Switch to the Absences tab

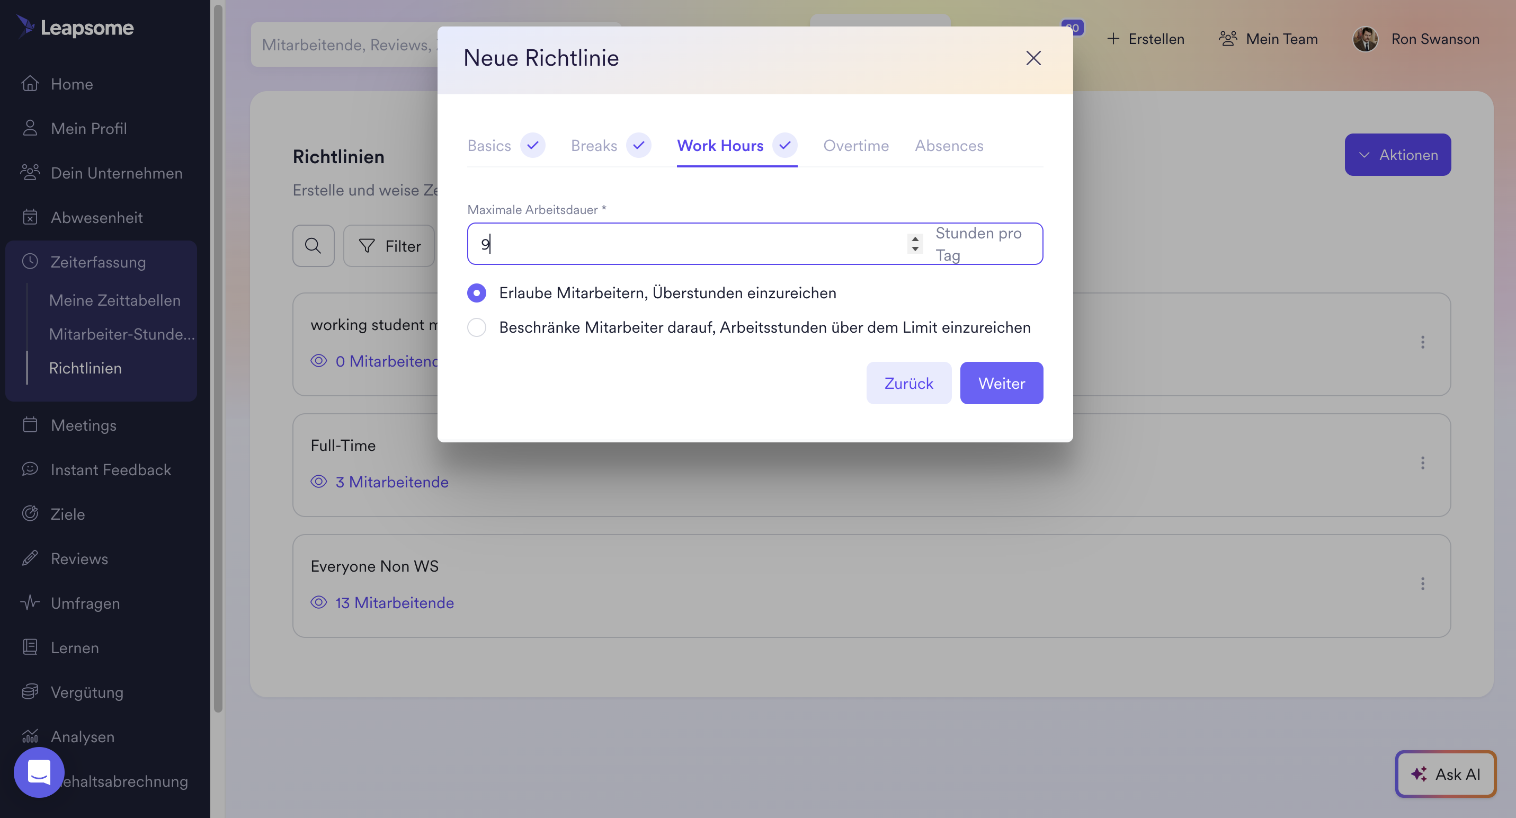949,145
